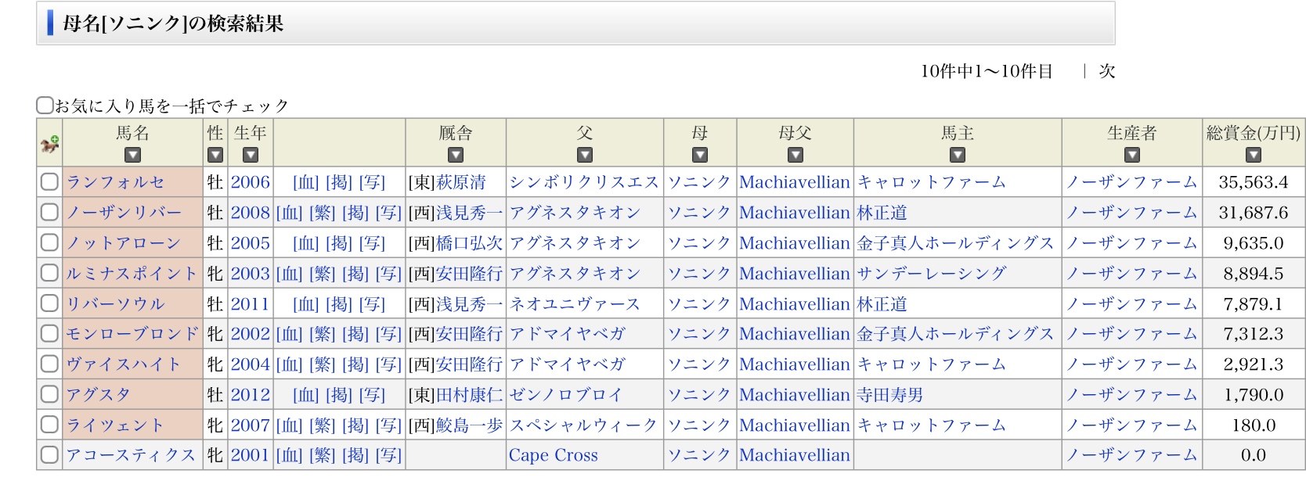This screenshot has width=1306, height=488.
Task: Check the bulk favorite horses checkbox
Action: click(x=45, y=105)
